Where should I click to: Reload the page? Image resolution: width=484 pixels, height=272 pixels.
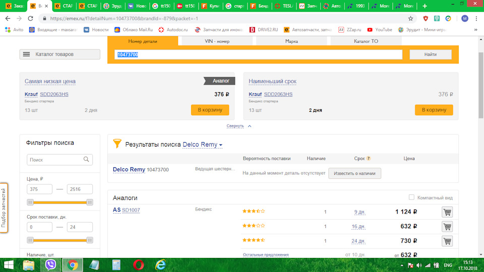click(30, 19)
